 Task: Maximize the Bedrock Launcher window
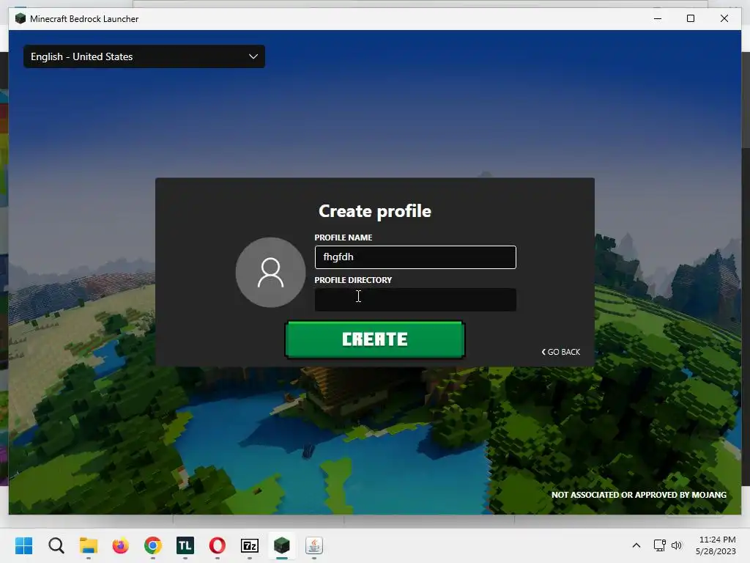pos(691,18)
